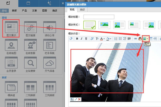Click the text alignment icon
The image size is (161, 107).
tap(129, 39)
